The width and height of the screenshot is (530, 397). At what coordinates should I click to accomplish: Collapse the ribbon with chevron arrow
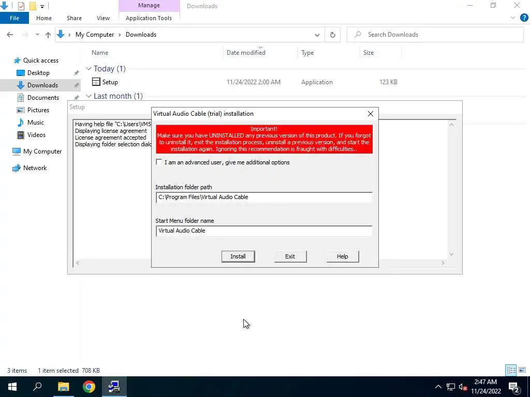point(513,18)
